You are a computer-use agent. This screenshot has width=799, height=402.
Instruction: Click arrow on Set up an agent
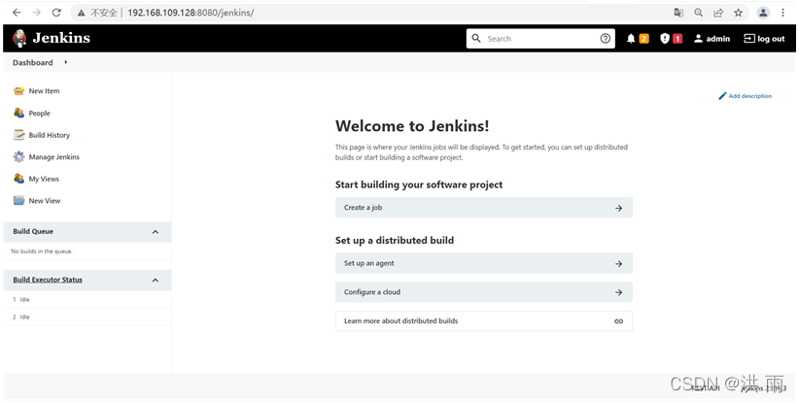618,263
